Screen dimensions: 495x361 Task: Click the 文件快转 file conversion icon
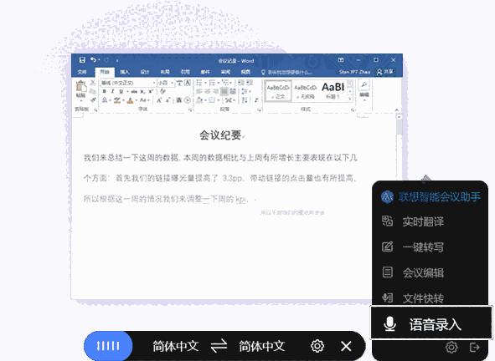point(387,297)
